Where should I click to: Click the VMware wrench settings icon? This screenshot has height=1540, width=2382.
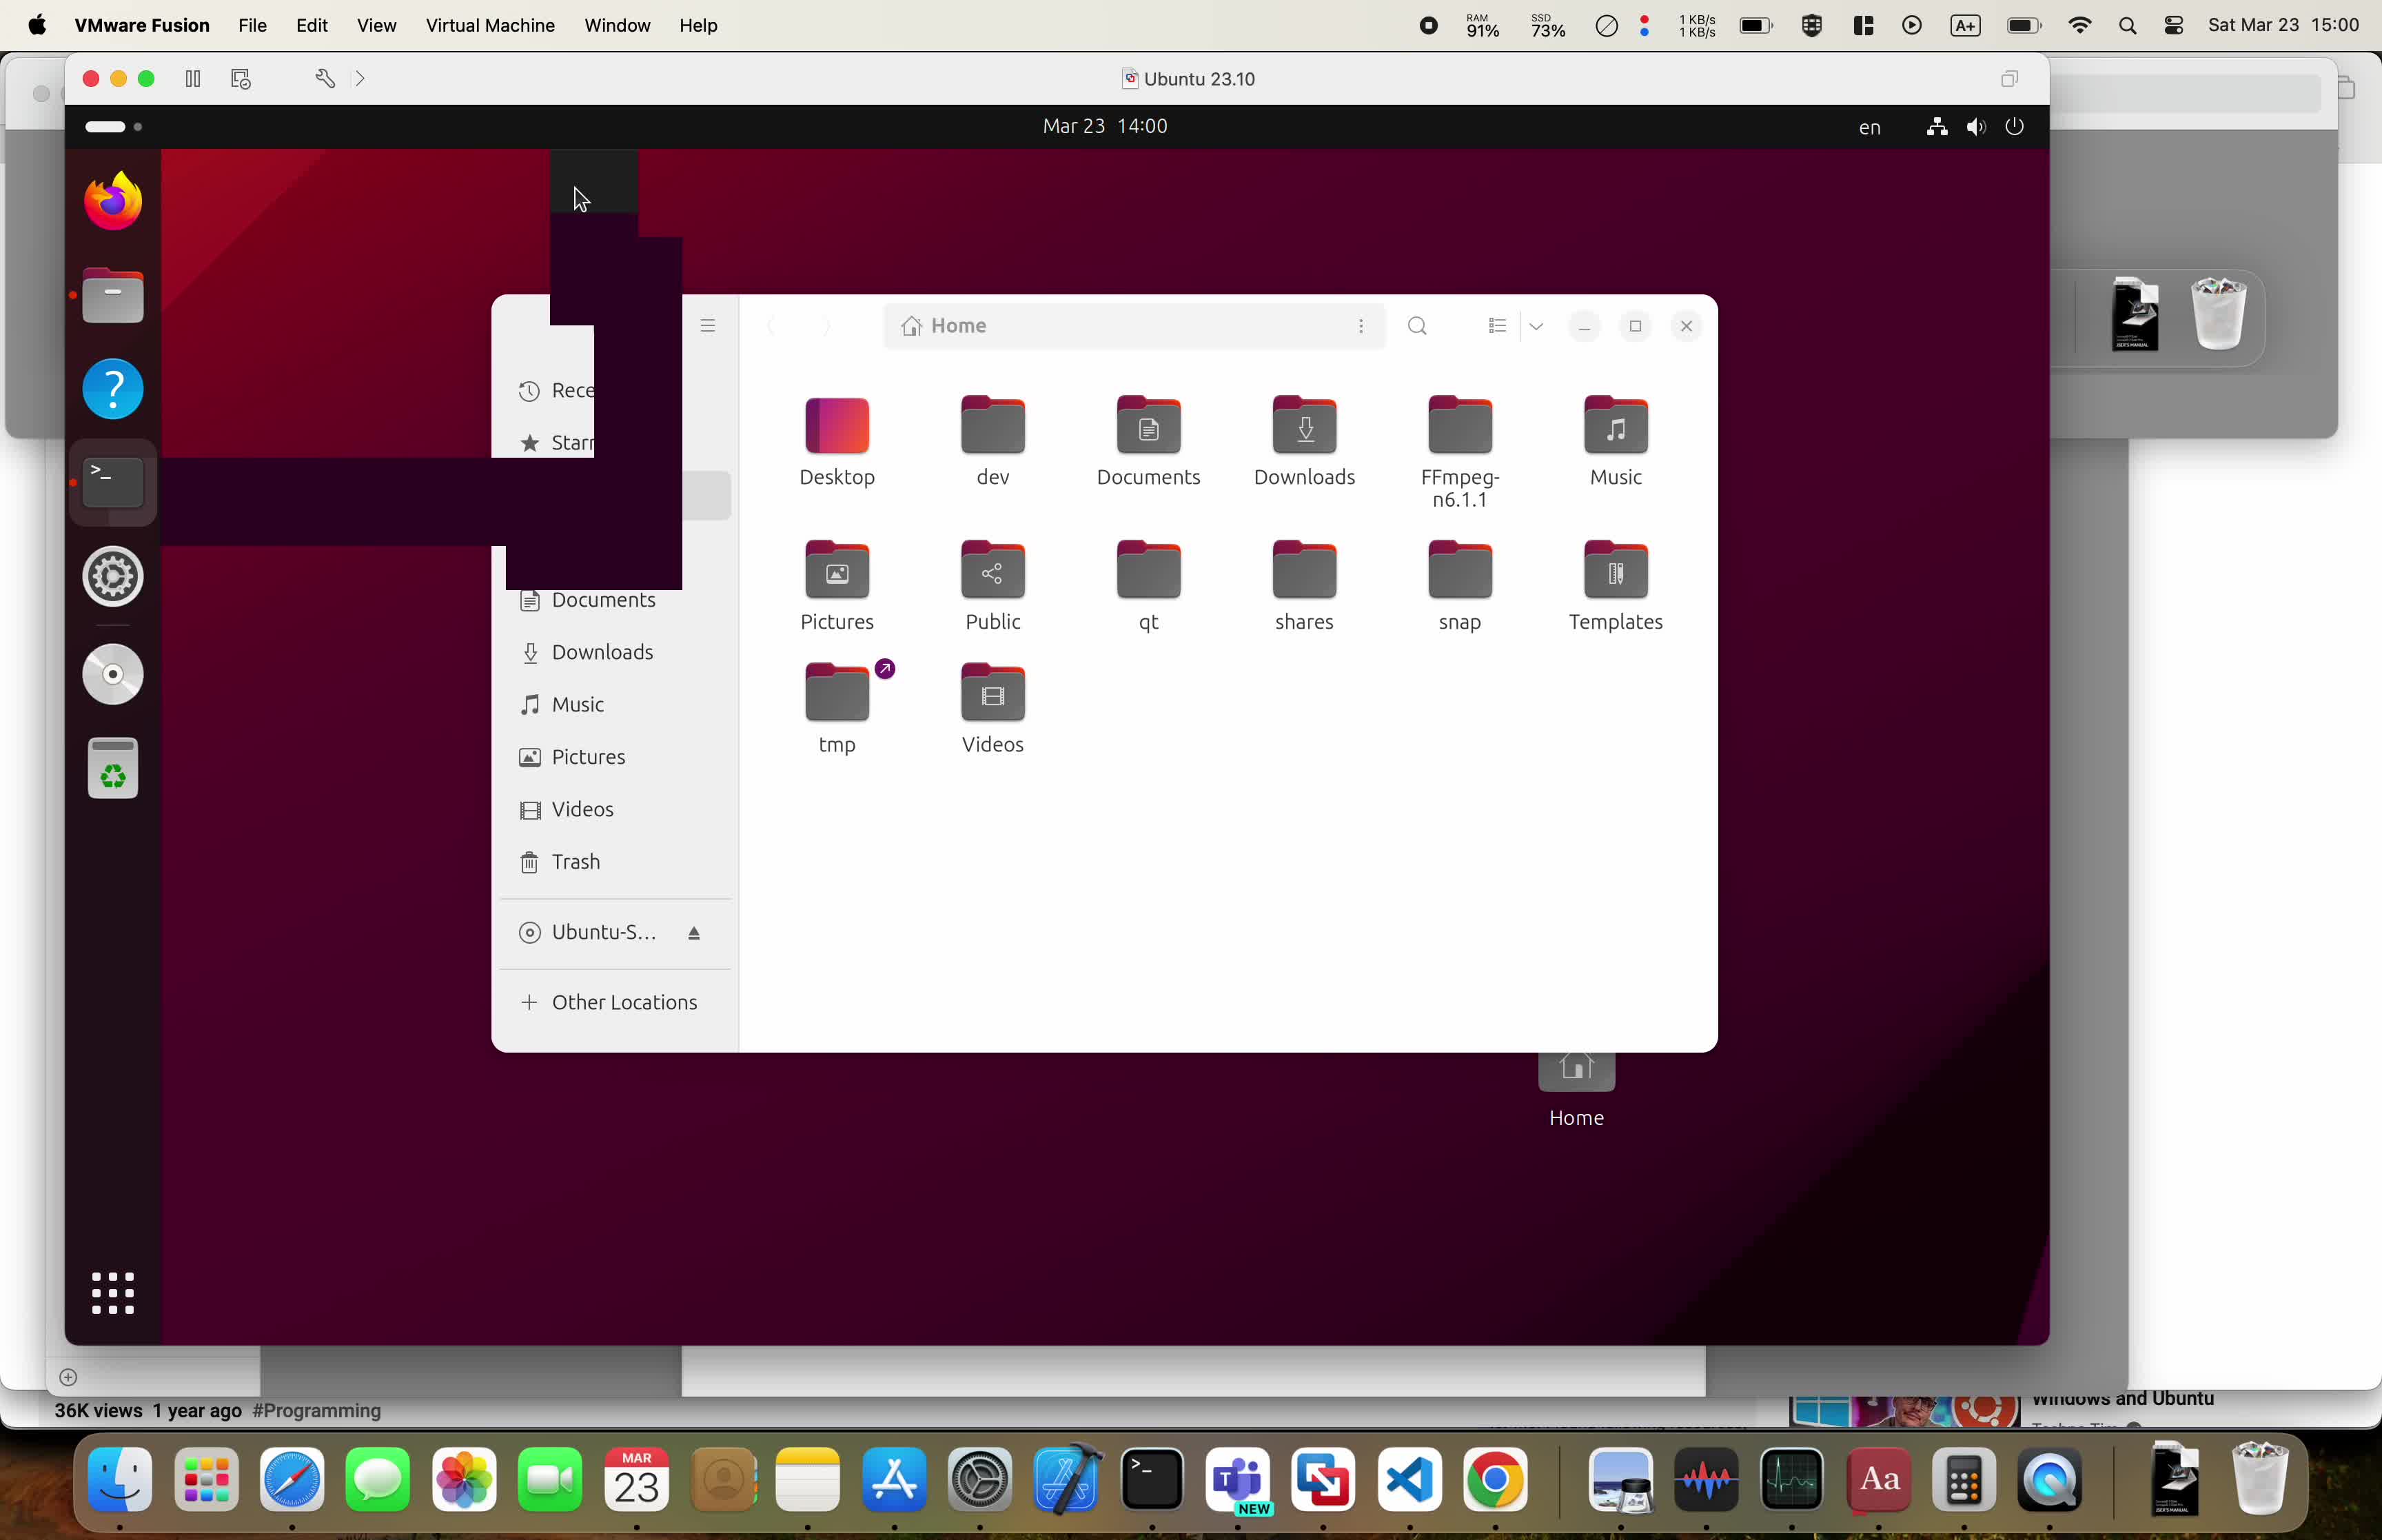[326, 78]
